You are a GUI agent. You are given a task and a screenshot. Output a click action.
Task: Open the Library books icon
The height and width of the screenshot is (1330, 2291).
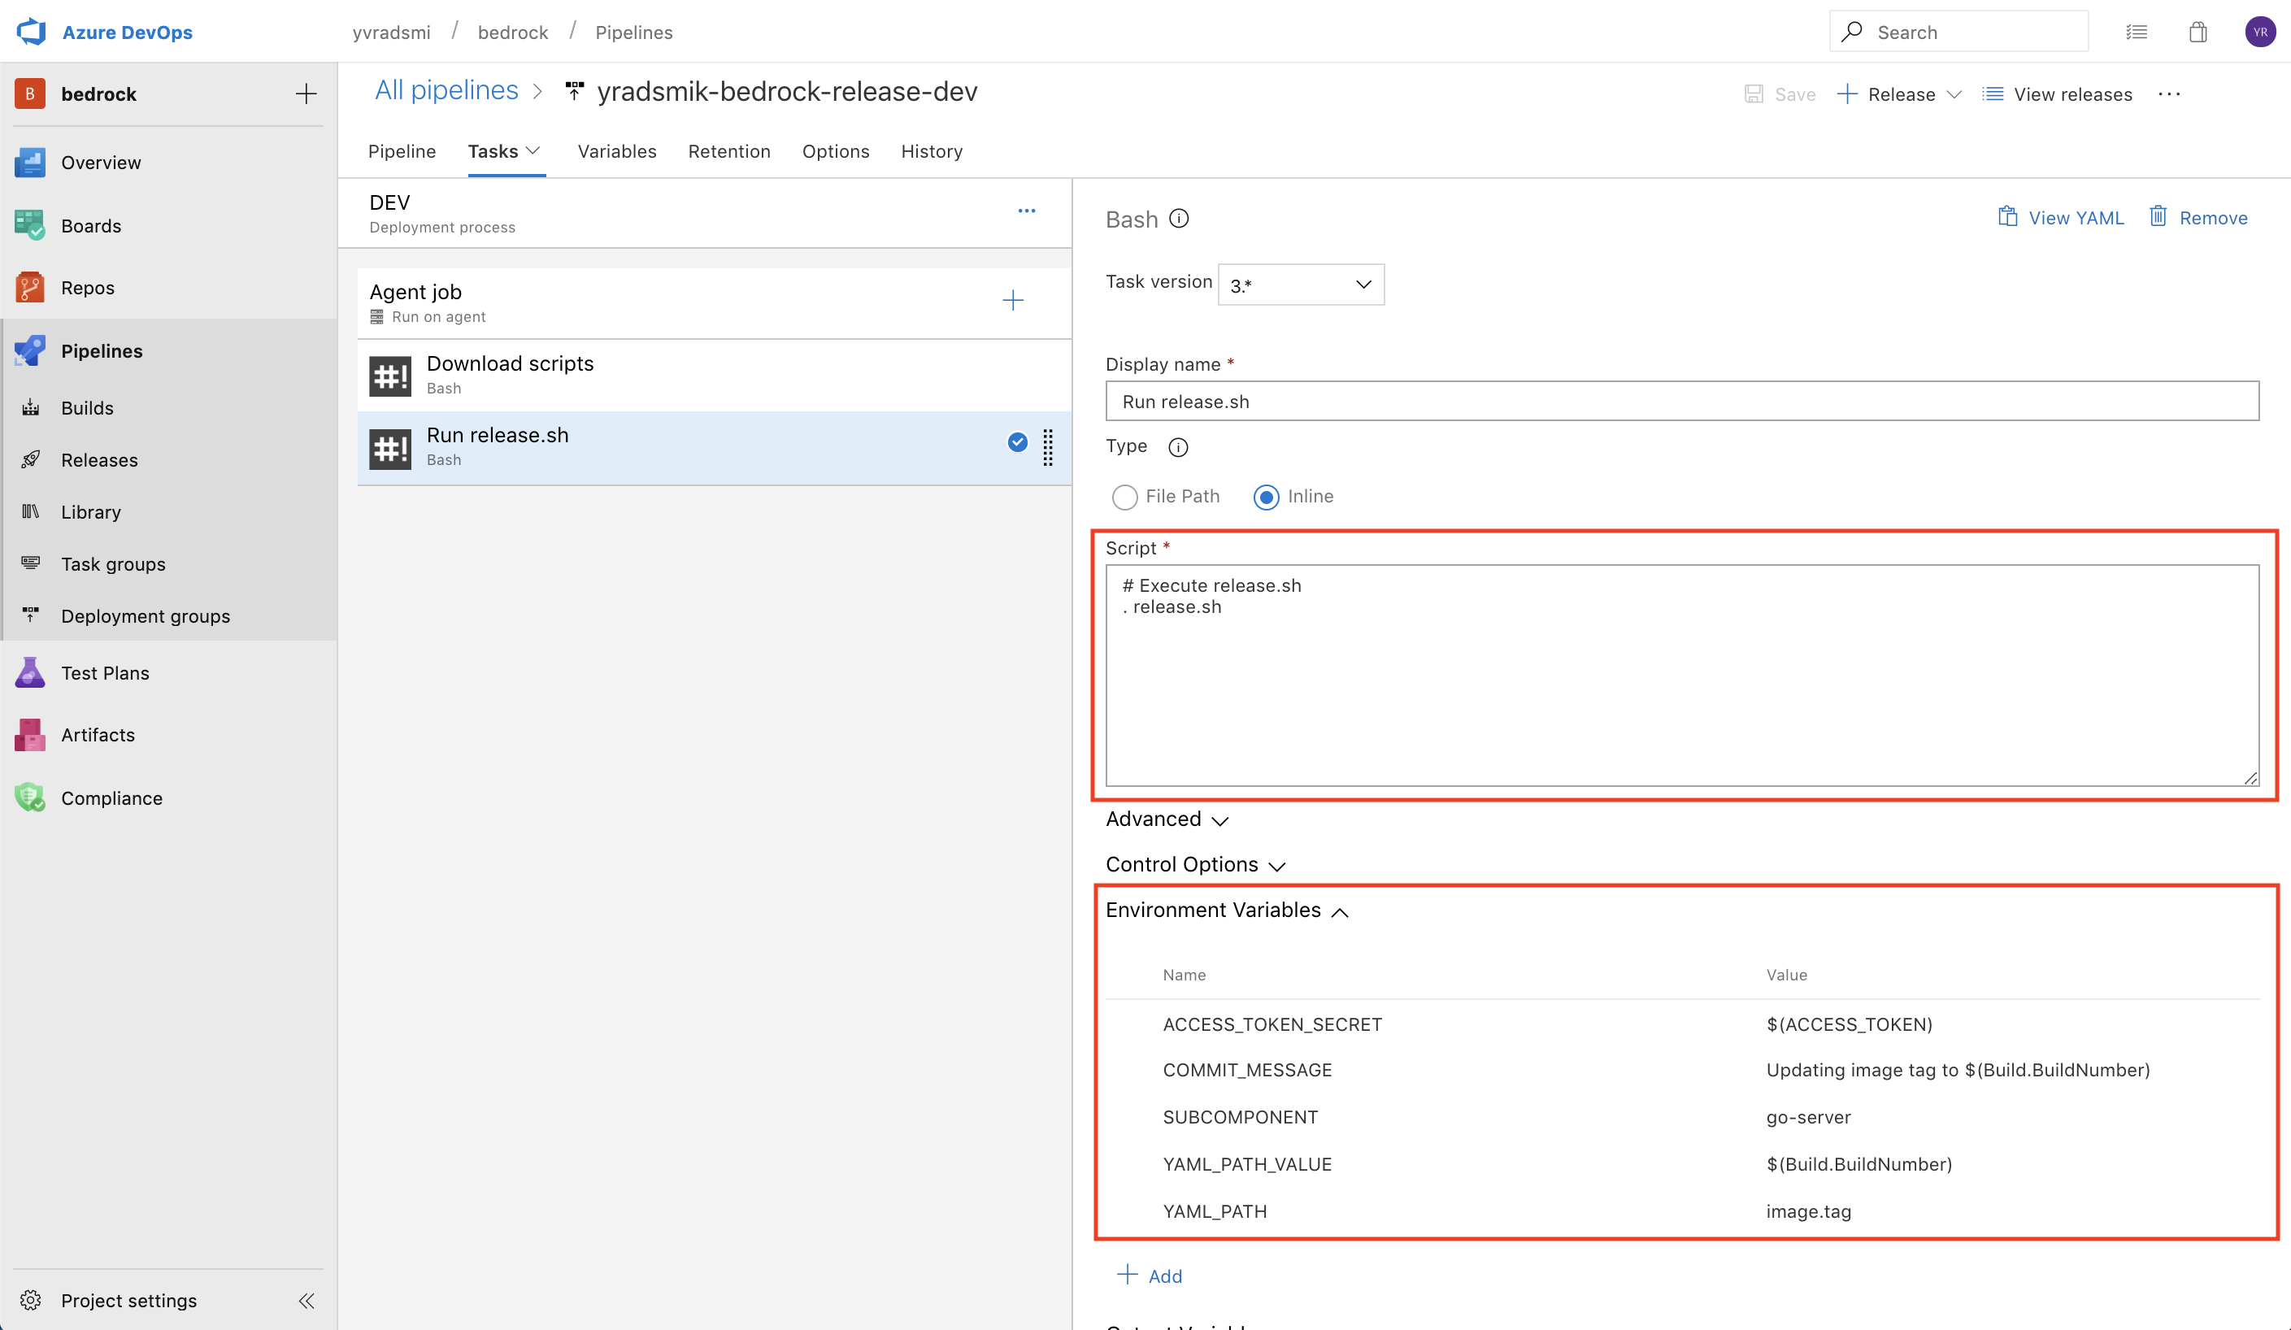point(31,511)
